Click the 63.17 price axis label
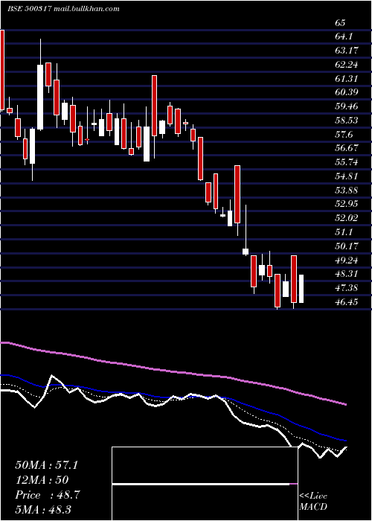 pos(346,51)
